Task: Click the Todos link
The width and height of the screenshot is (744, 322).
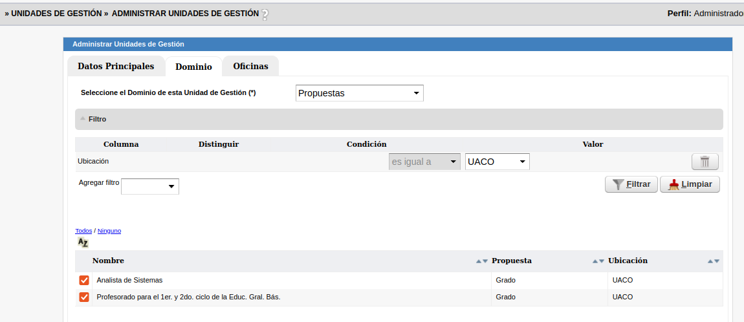Action: [x=83, y=231]
